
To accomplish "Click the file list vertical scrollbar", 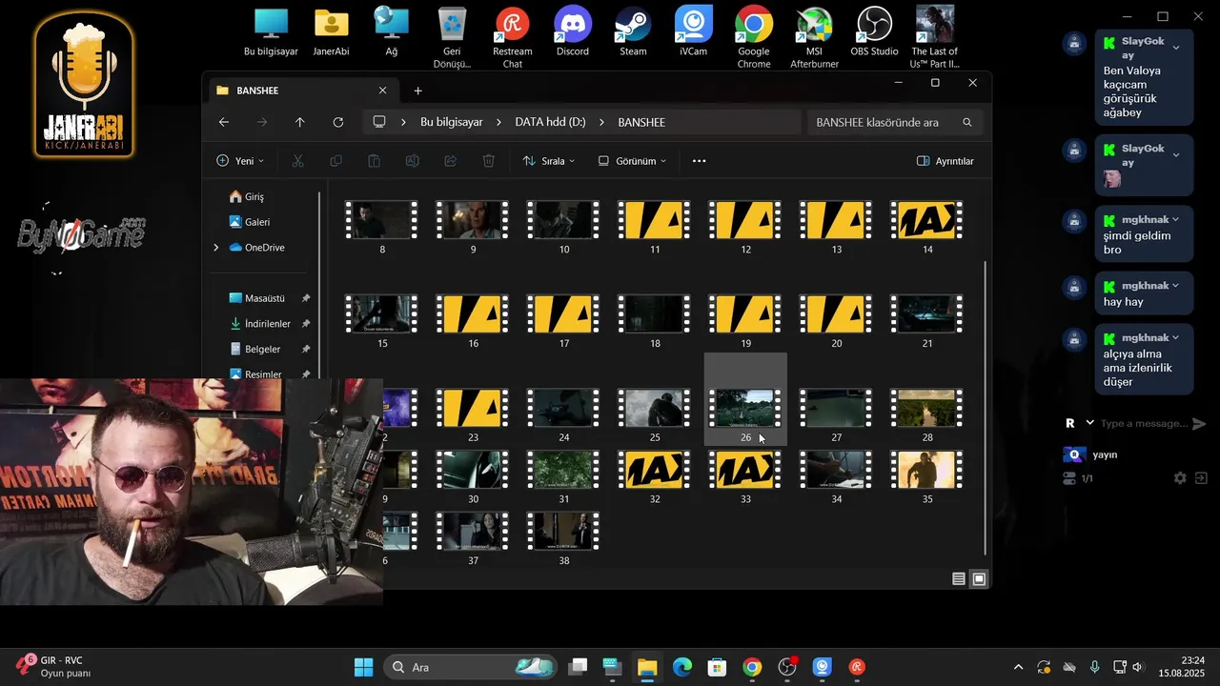I will pyautogui.click(x=986, y=408).
